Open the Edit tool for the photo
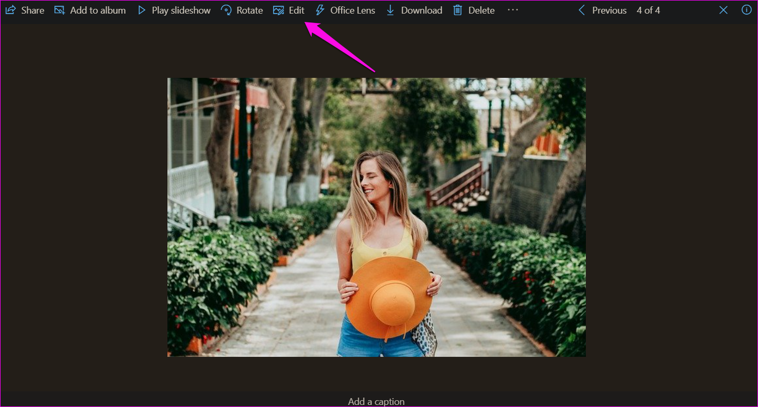The height and width of the screenshot is (407, 758). [x=289, y=10]
